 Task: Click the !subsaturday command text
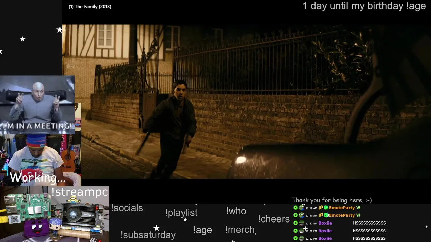(148, 235)
